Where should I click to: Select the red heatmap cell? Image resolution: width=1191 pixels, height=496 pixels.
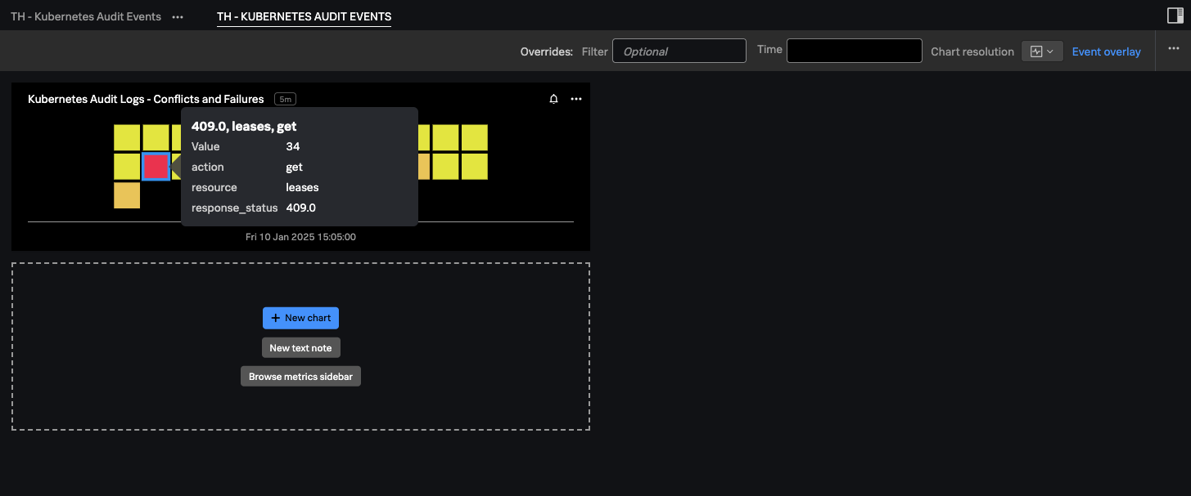click(156, 166)
